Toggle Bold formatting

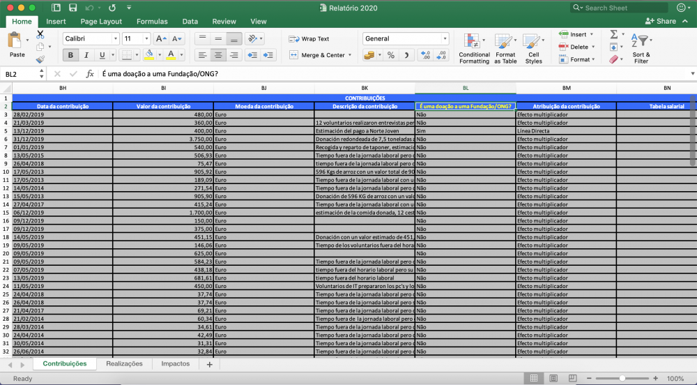pos(70,55)
